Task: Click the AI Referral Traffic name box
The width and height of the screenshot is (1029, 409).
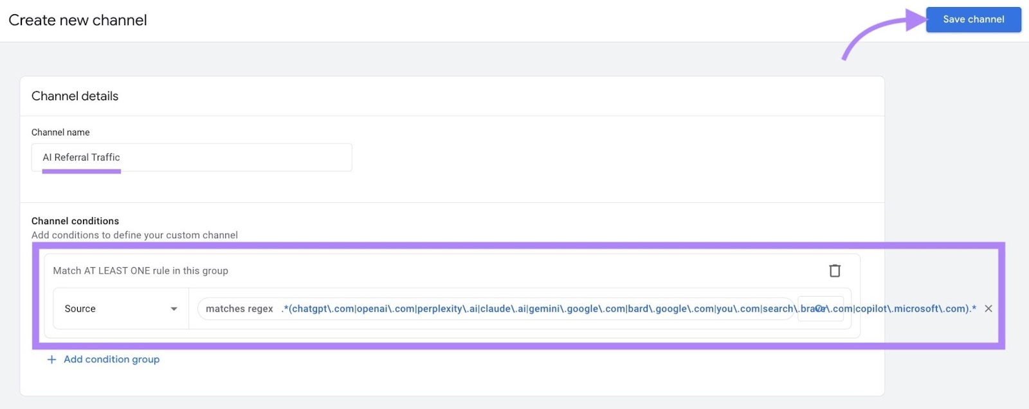Action: click(x=192, y=157)
